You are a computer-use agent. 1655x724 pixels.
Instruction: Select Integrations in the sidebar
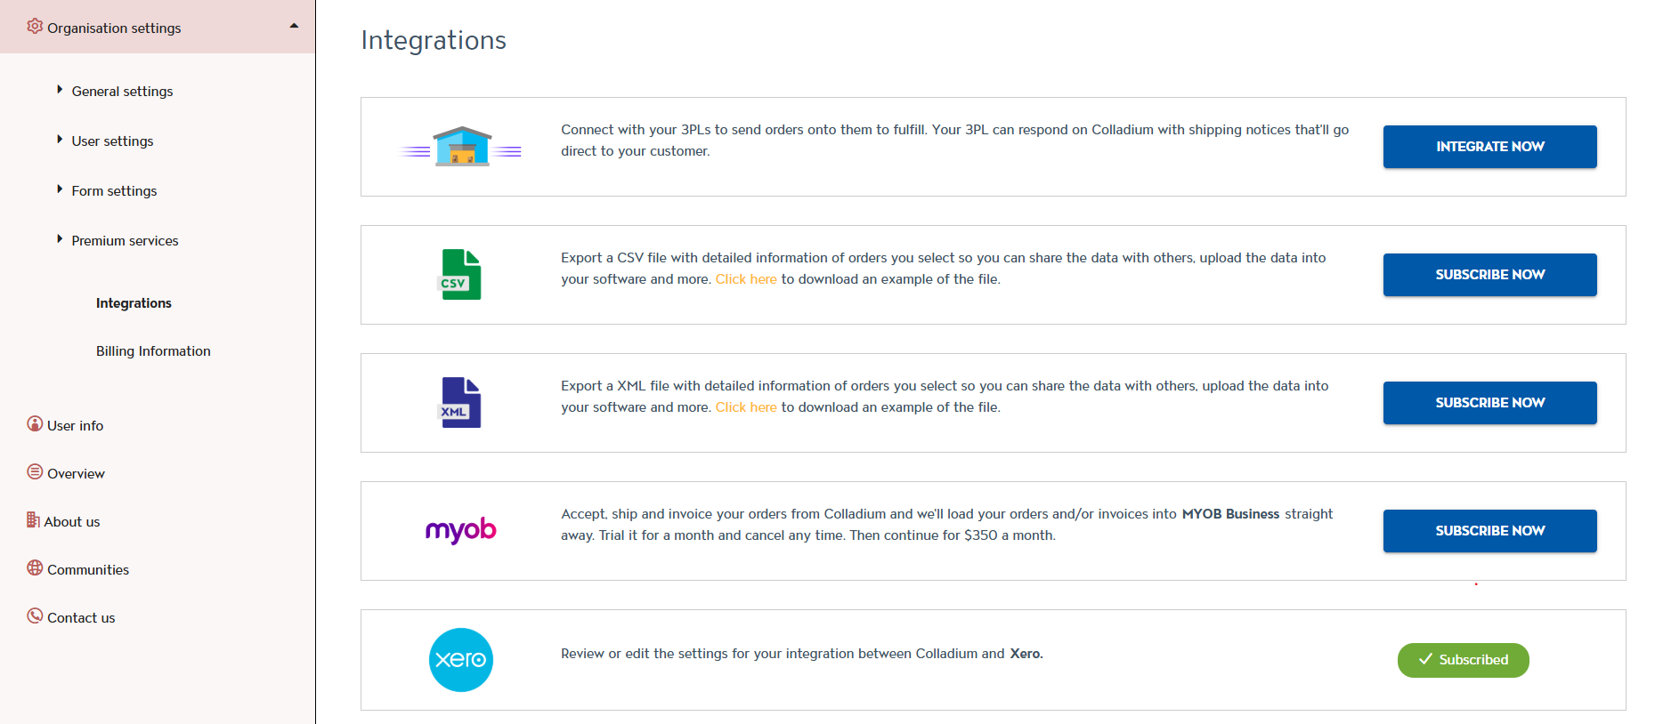(x=134, y=303)
